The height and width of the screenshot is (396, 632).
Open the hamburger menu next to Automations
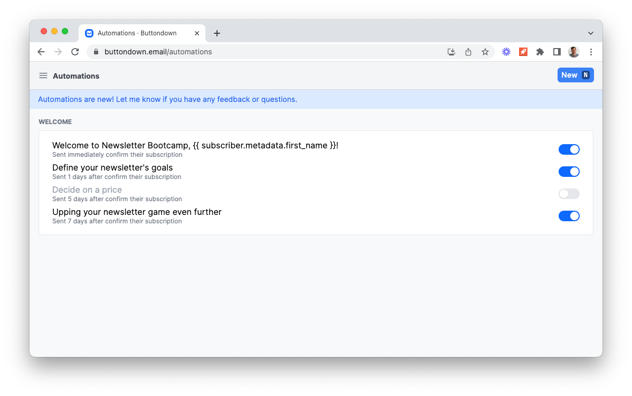43,76
